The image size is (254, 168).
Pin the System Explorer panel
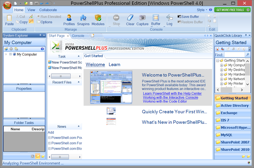[40, 35]
